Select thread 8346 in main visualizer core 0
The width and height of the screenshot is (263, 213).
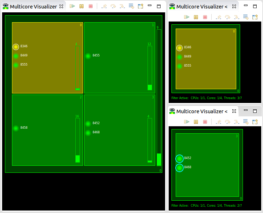click(16, 47)
